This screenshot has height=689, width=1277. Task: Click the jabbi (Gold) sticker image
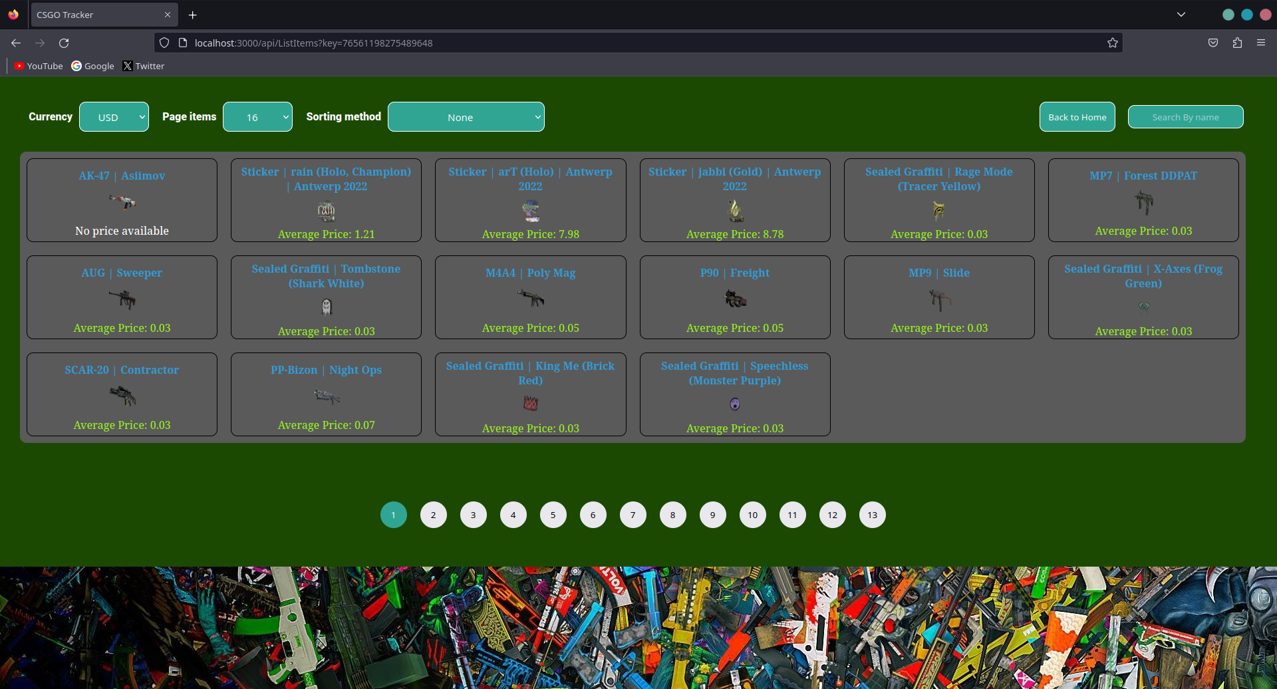tap(734, 211)
